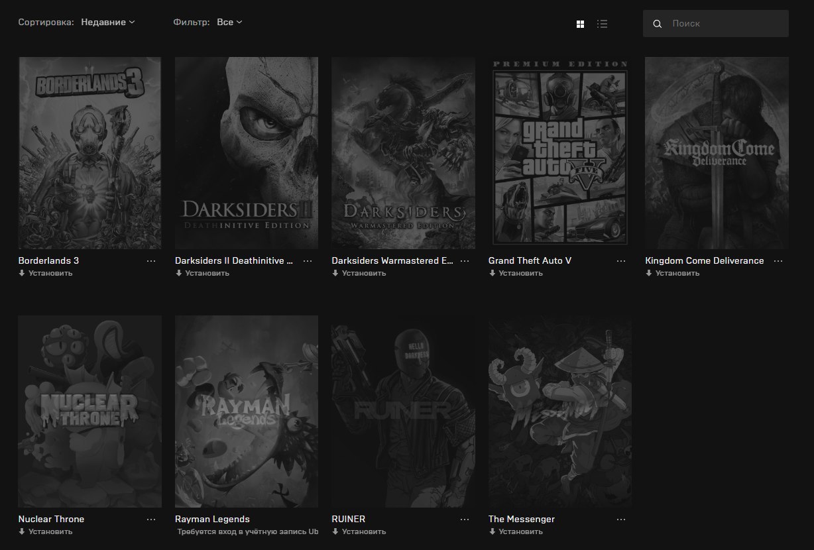The width and height of the screenshot is (814, 550).
Task: Install Borderlands 3 via Установить
Action: (46, 273)
